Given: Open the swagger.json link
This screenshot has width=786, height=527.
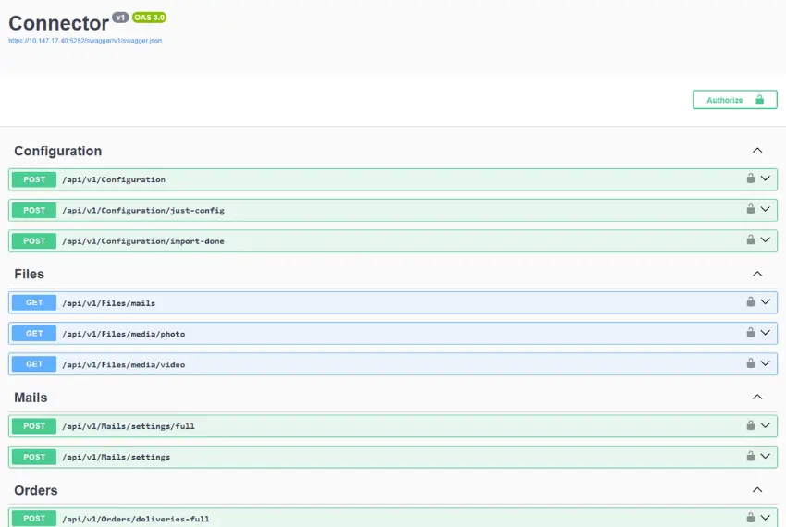Looking at the screenshot, I should [x=85, y=41].
